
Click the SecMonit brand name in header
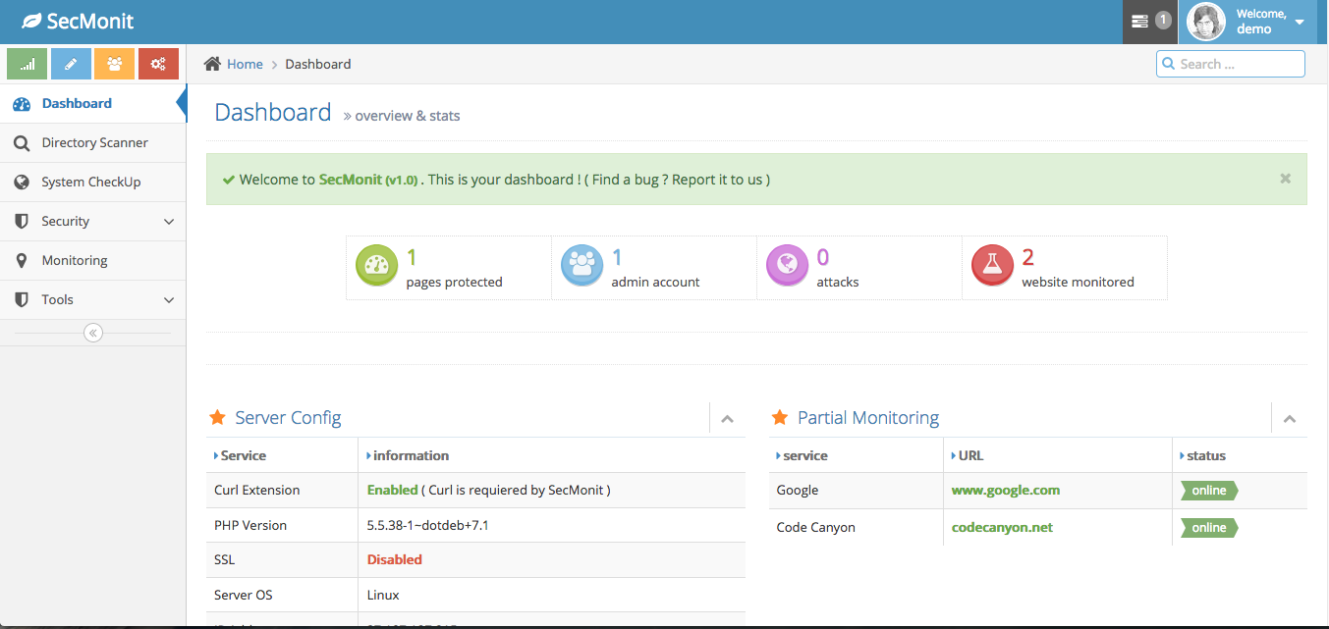pyautogui.click(x=91, y=21)
